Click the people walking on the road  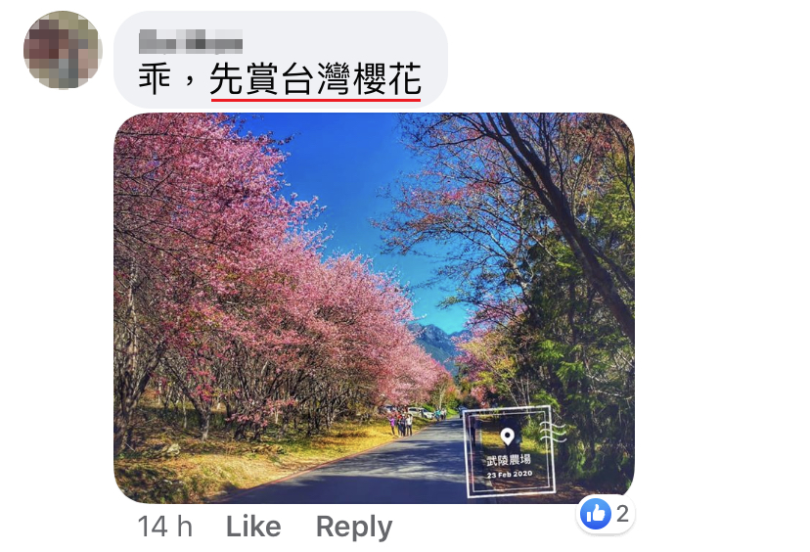[400, 424]
